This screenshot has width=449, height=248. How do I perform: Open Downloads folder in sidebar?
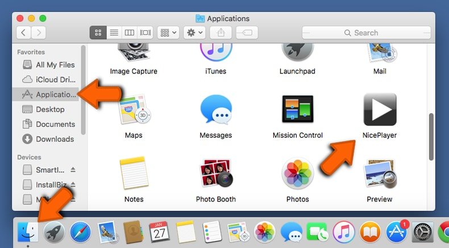pos(46,139)
